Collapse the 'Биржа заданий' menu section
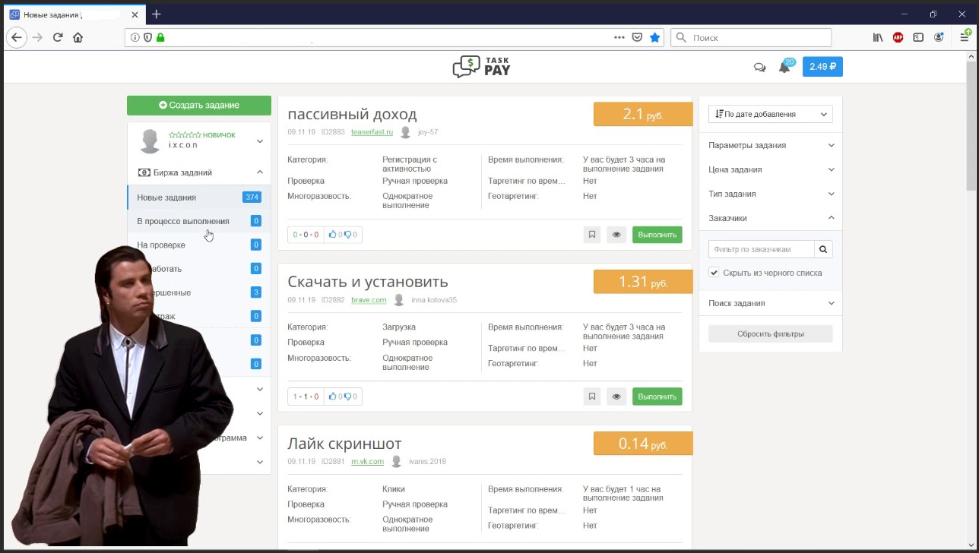Image resolution: width=979 pixels, height=553 pixels. point(260,172)
